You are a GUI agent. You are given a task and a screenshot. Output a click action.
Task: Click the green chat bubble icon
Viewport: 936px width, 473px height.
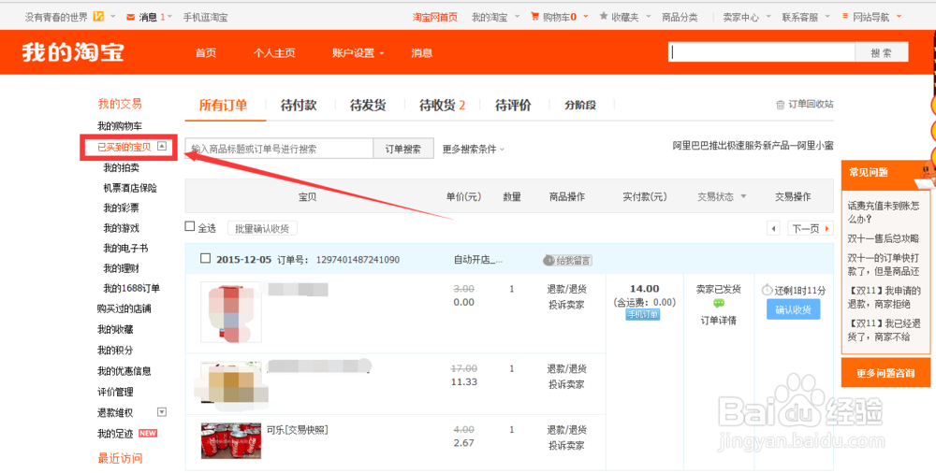click(x=718, y=304)
